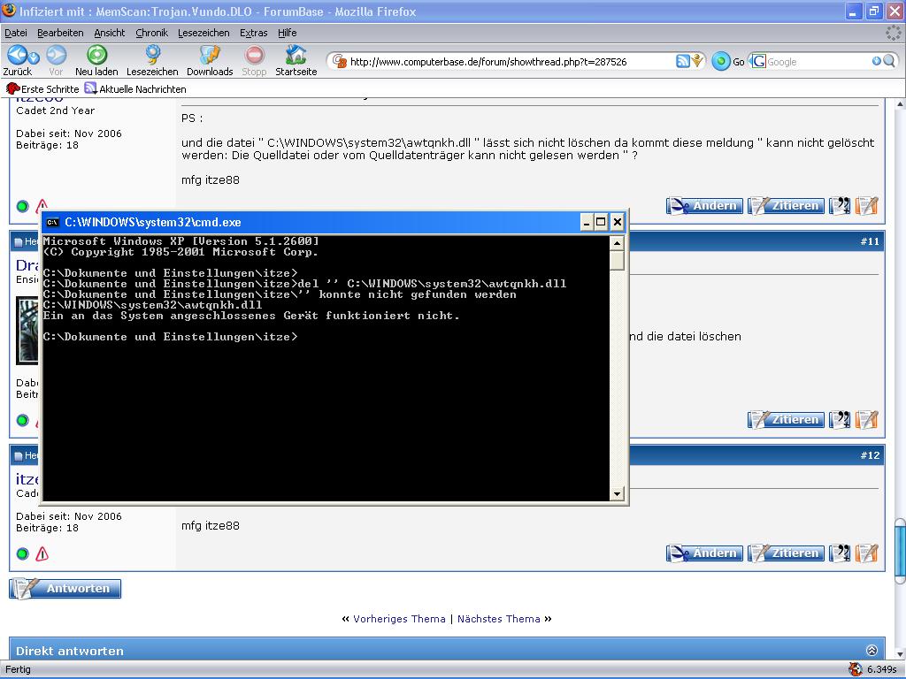Click post number #12 link
The width and height of the screenshot is (906, 679).
coord(870,455)
